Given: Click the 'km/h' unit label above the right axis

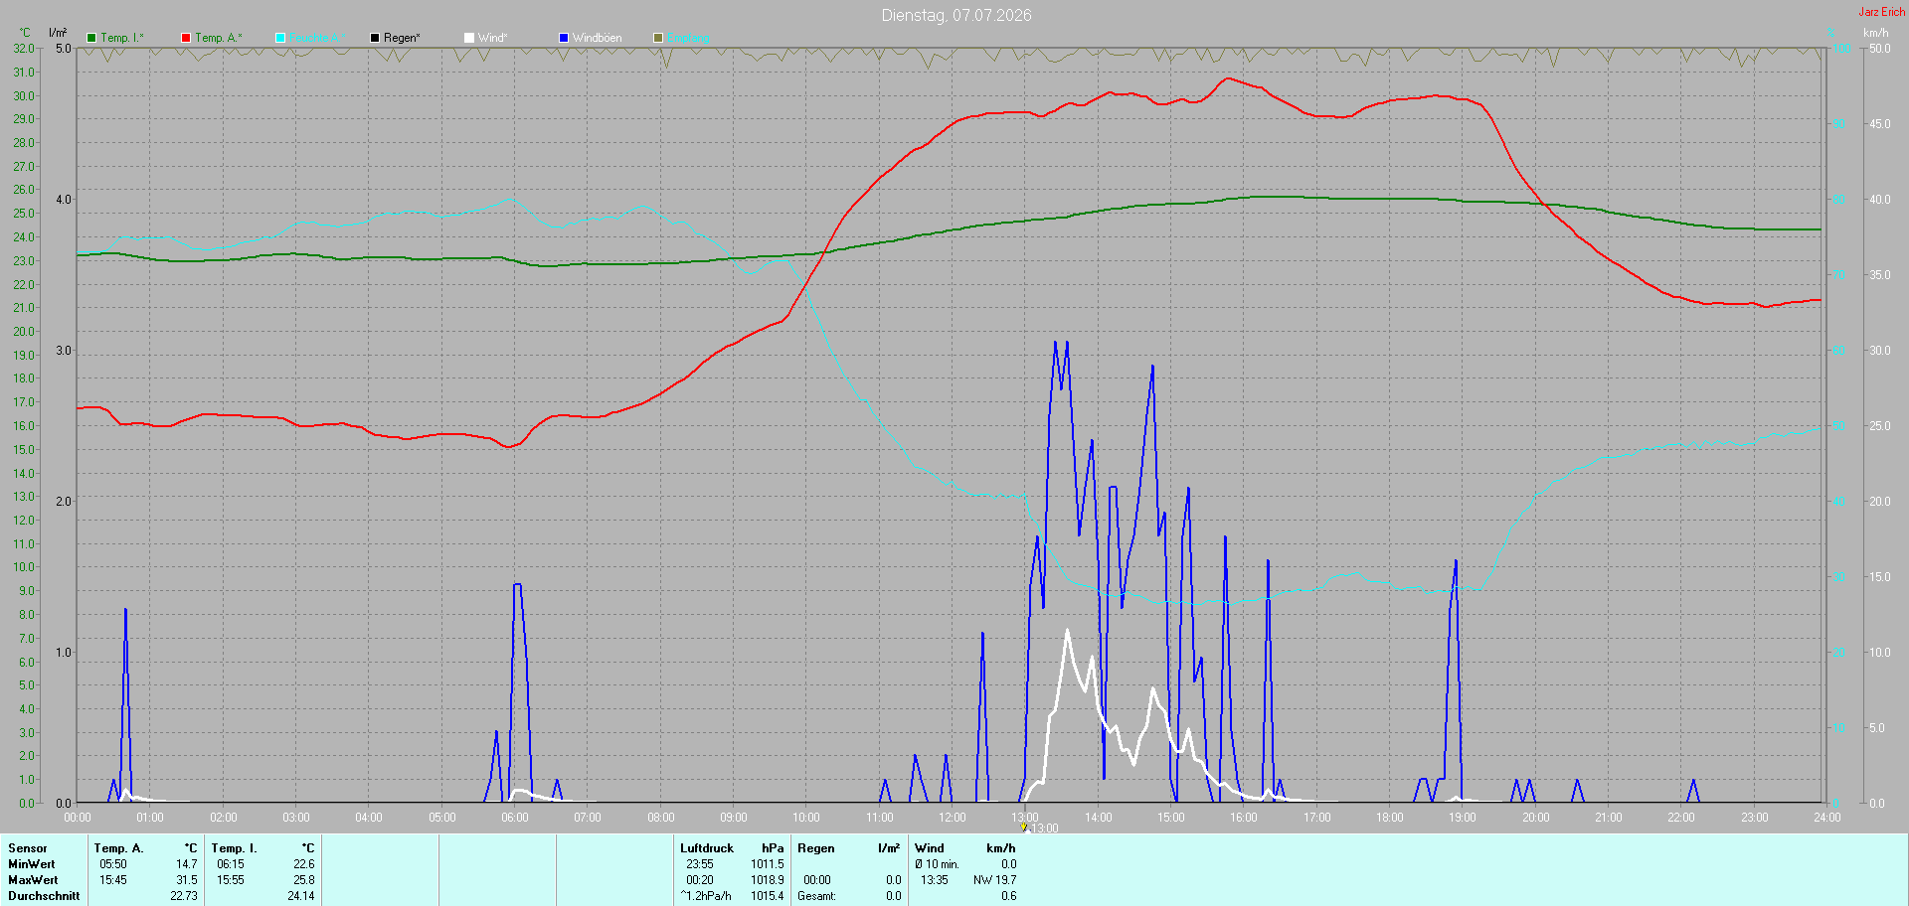Looking at the screenshot, I should (1876, 33).
